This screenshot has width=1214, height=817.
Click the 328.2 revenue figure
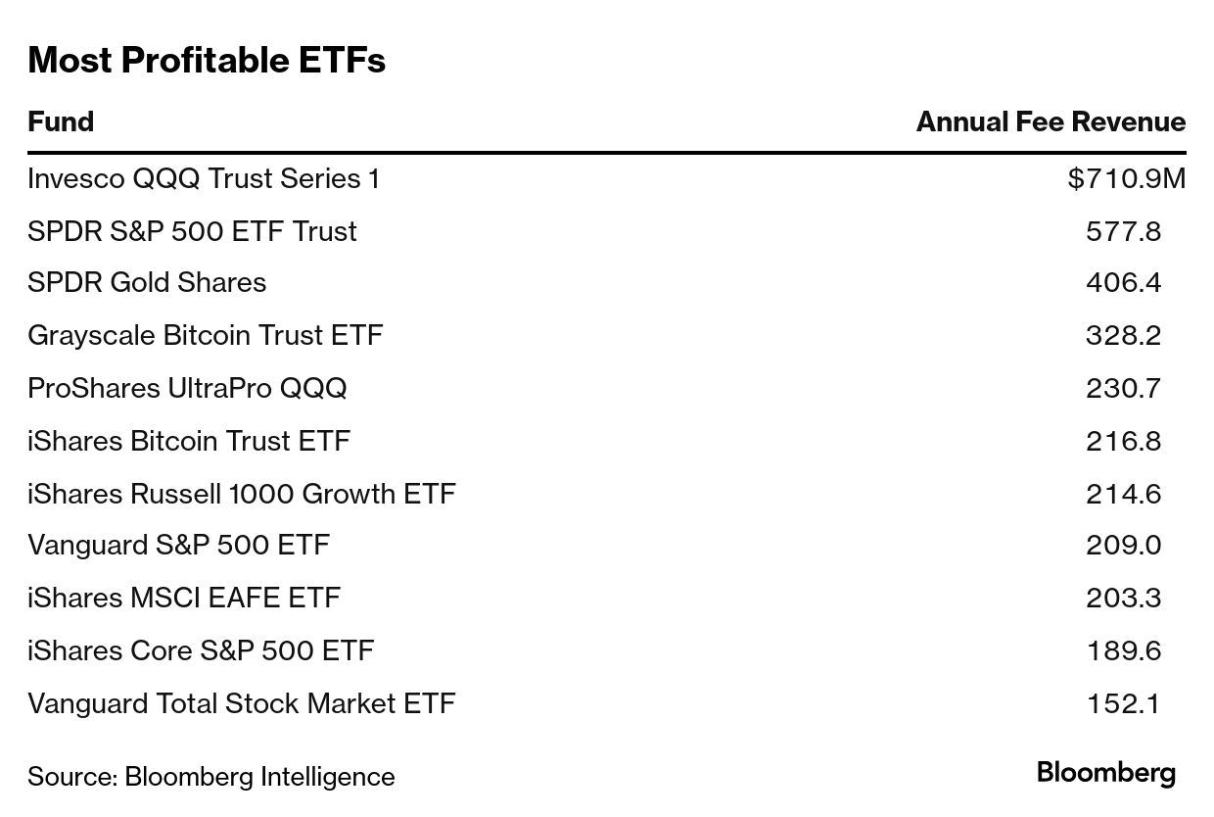click(1123, 336)
